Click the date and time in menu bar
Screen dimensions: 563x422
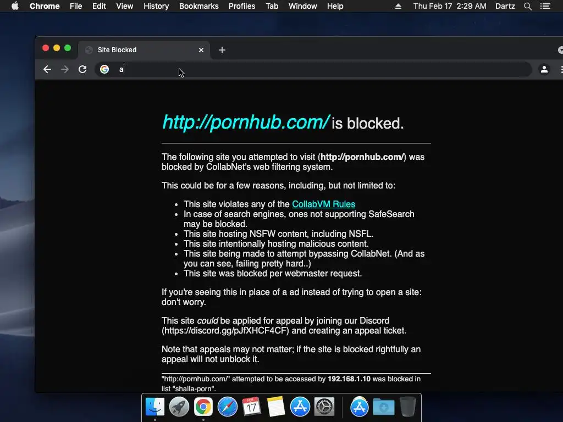click(450, 6)
